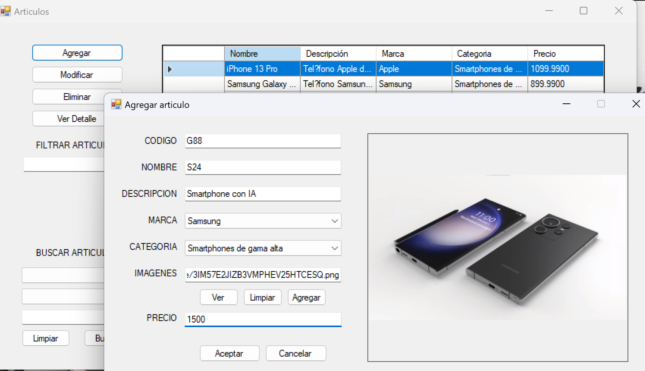Click Cancelar in the dialog
The height and width of the screenshot is (371, 645).
pyautogui.click(x=295, y=353)
